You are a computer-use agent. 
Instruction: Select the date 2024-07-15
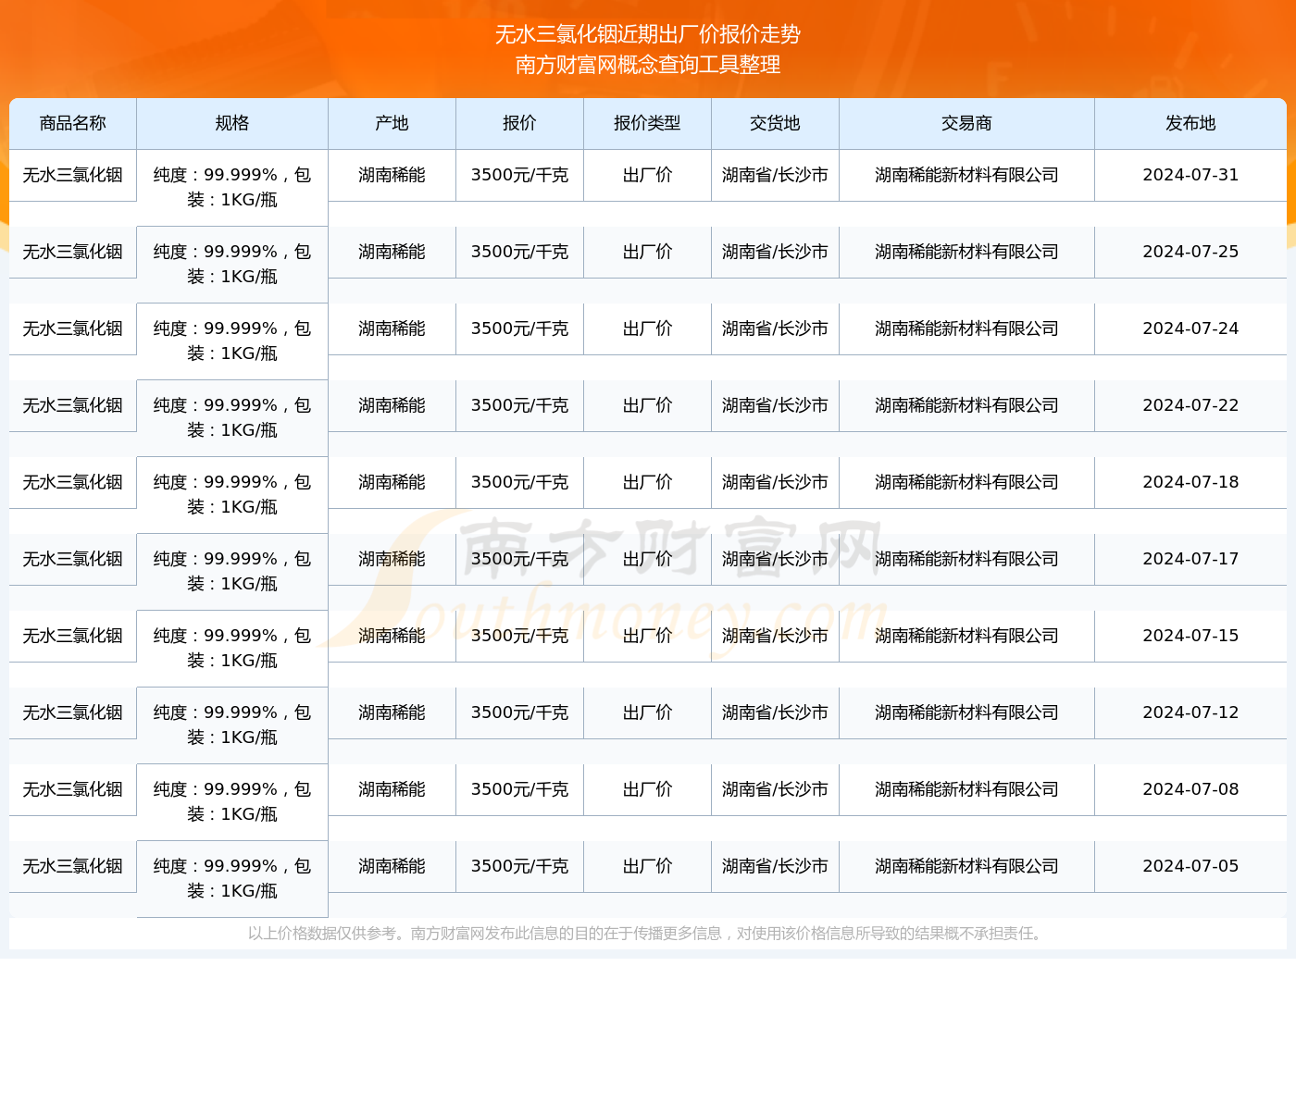1190,636
